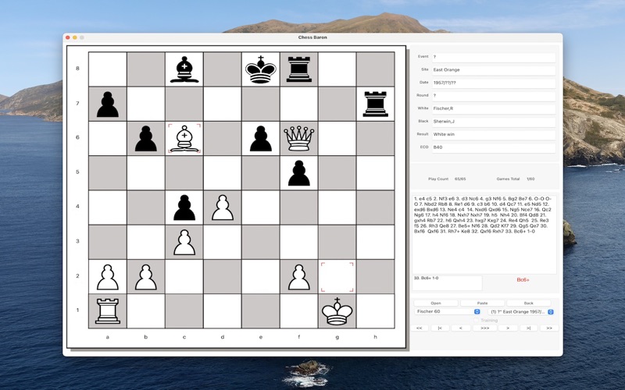This screenshot has height=390, width=625.
Task: Select the black pawn on c4
Action: (x=184, y=207)
